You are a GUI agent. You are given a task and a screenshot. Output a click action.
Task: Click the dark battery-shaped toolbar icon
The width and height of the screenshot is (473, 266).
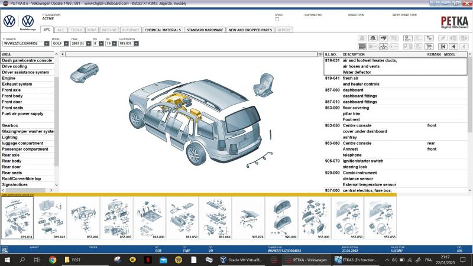[x=362, y=47]
